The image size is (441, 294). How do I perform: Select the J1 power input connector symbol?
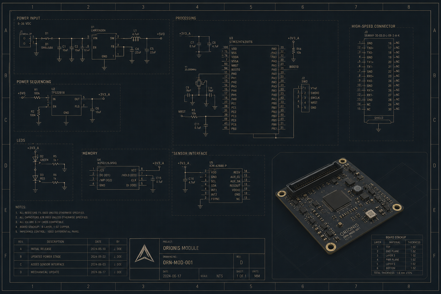click(x=25, y=40)
